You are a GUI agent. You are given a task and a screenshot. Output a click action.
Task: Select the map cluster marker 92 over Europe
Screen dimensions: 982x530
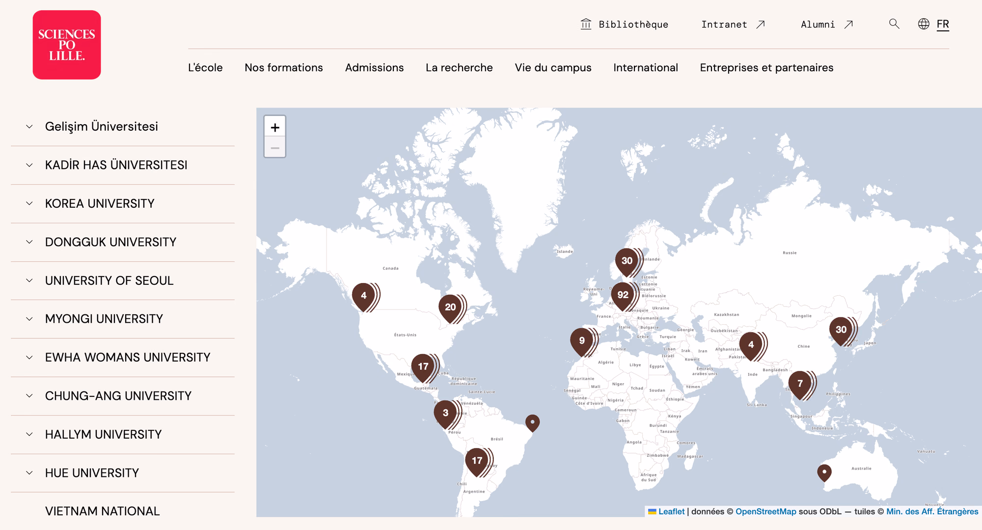tap(624, 296)
